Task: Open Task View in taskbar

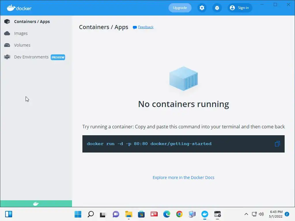Action: click(103, 214)
